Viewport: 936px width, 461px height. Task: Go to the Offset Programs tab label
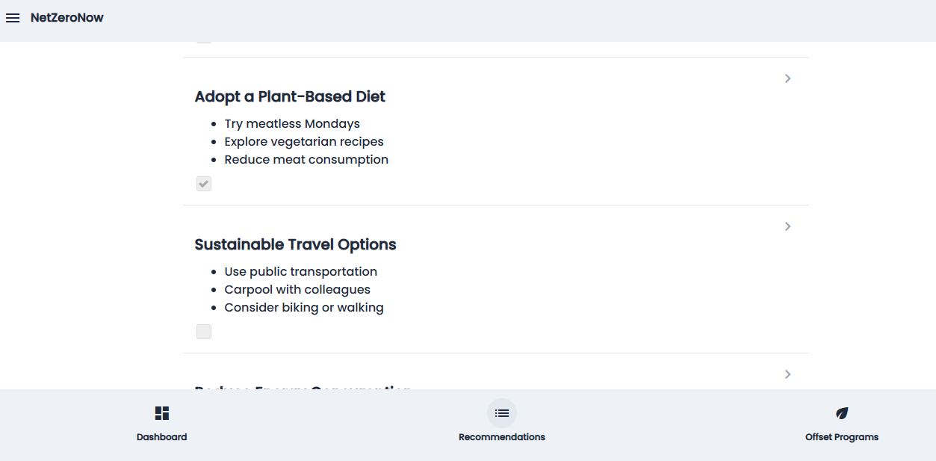point(842,437)
